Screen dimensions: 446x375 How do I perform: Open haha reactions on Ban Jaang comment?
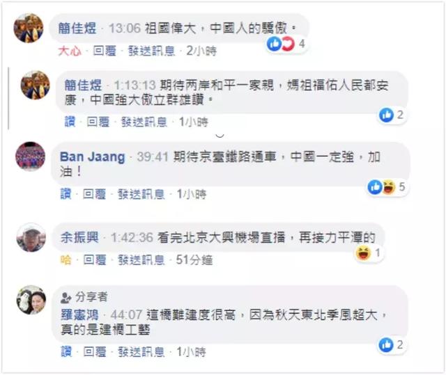pyautogui.click(x=389, y=187)
